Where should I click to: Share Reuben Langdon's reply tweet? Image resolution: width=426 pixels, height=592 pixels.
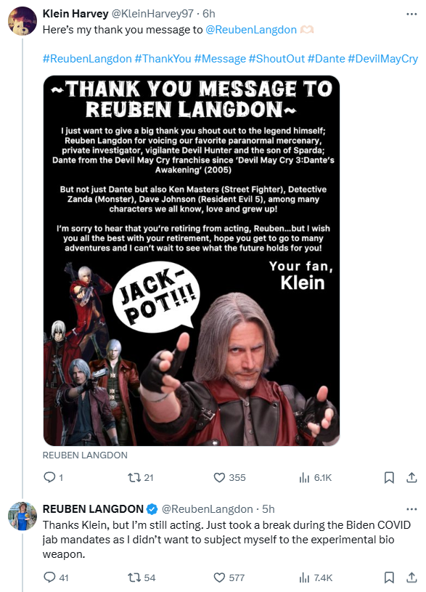click(411, 577)
